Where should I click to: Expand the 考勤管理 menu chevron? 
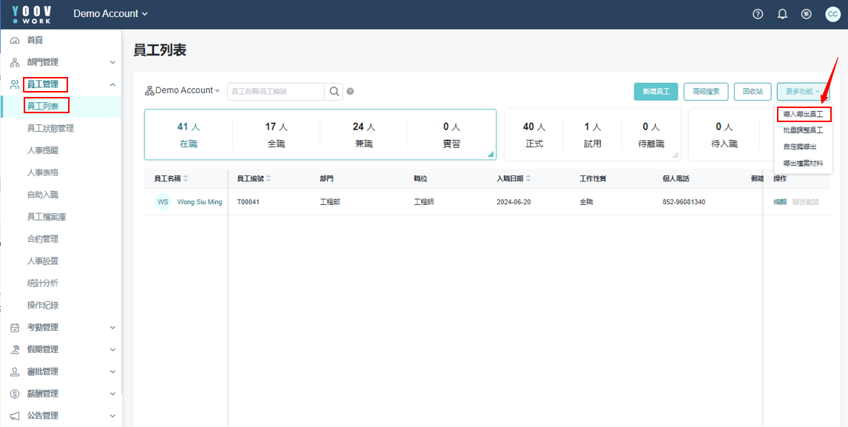point(112,327)
